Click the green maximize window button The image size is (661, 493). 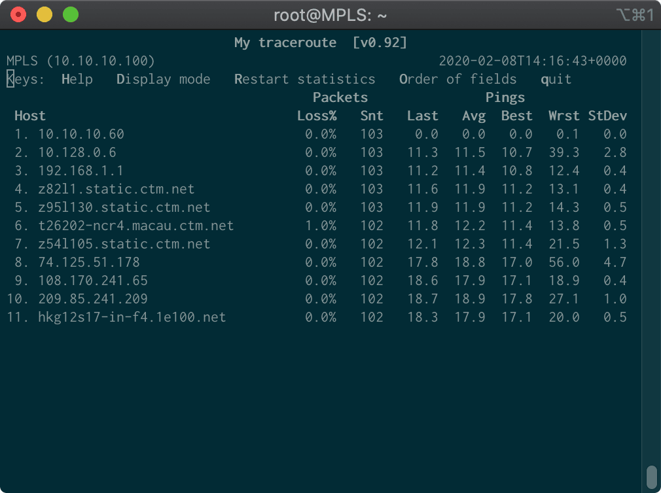pos(71,14)
